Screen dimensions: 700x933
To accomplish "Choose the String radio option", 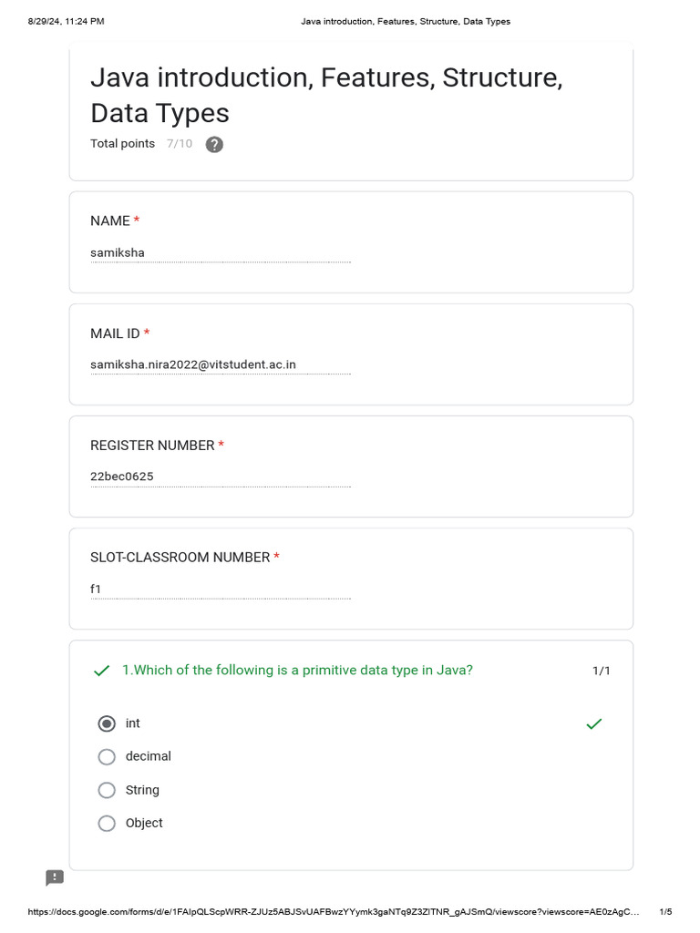I will (x=107, y=790).
